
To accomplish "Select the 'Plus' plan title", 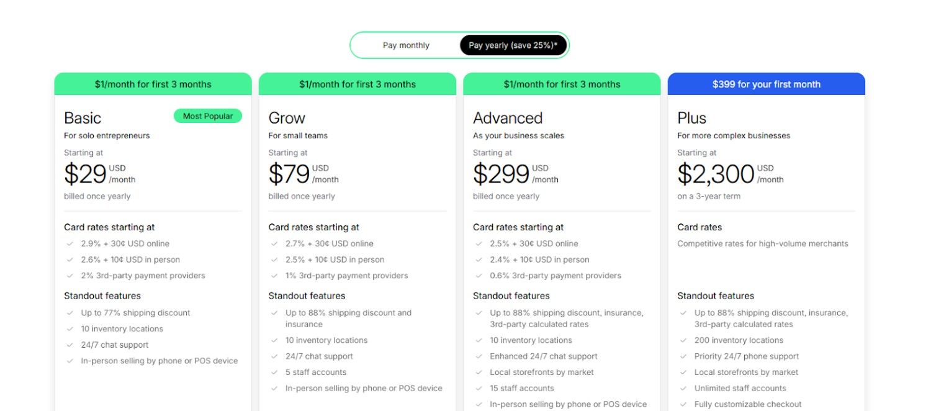I will 691,118.
